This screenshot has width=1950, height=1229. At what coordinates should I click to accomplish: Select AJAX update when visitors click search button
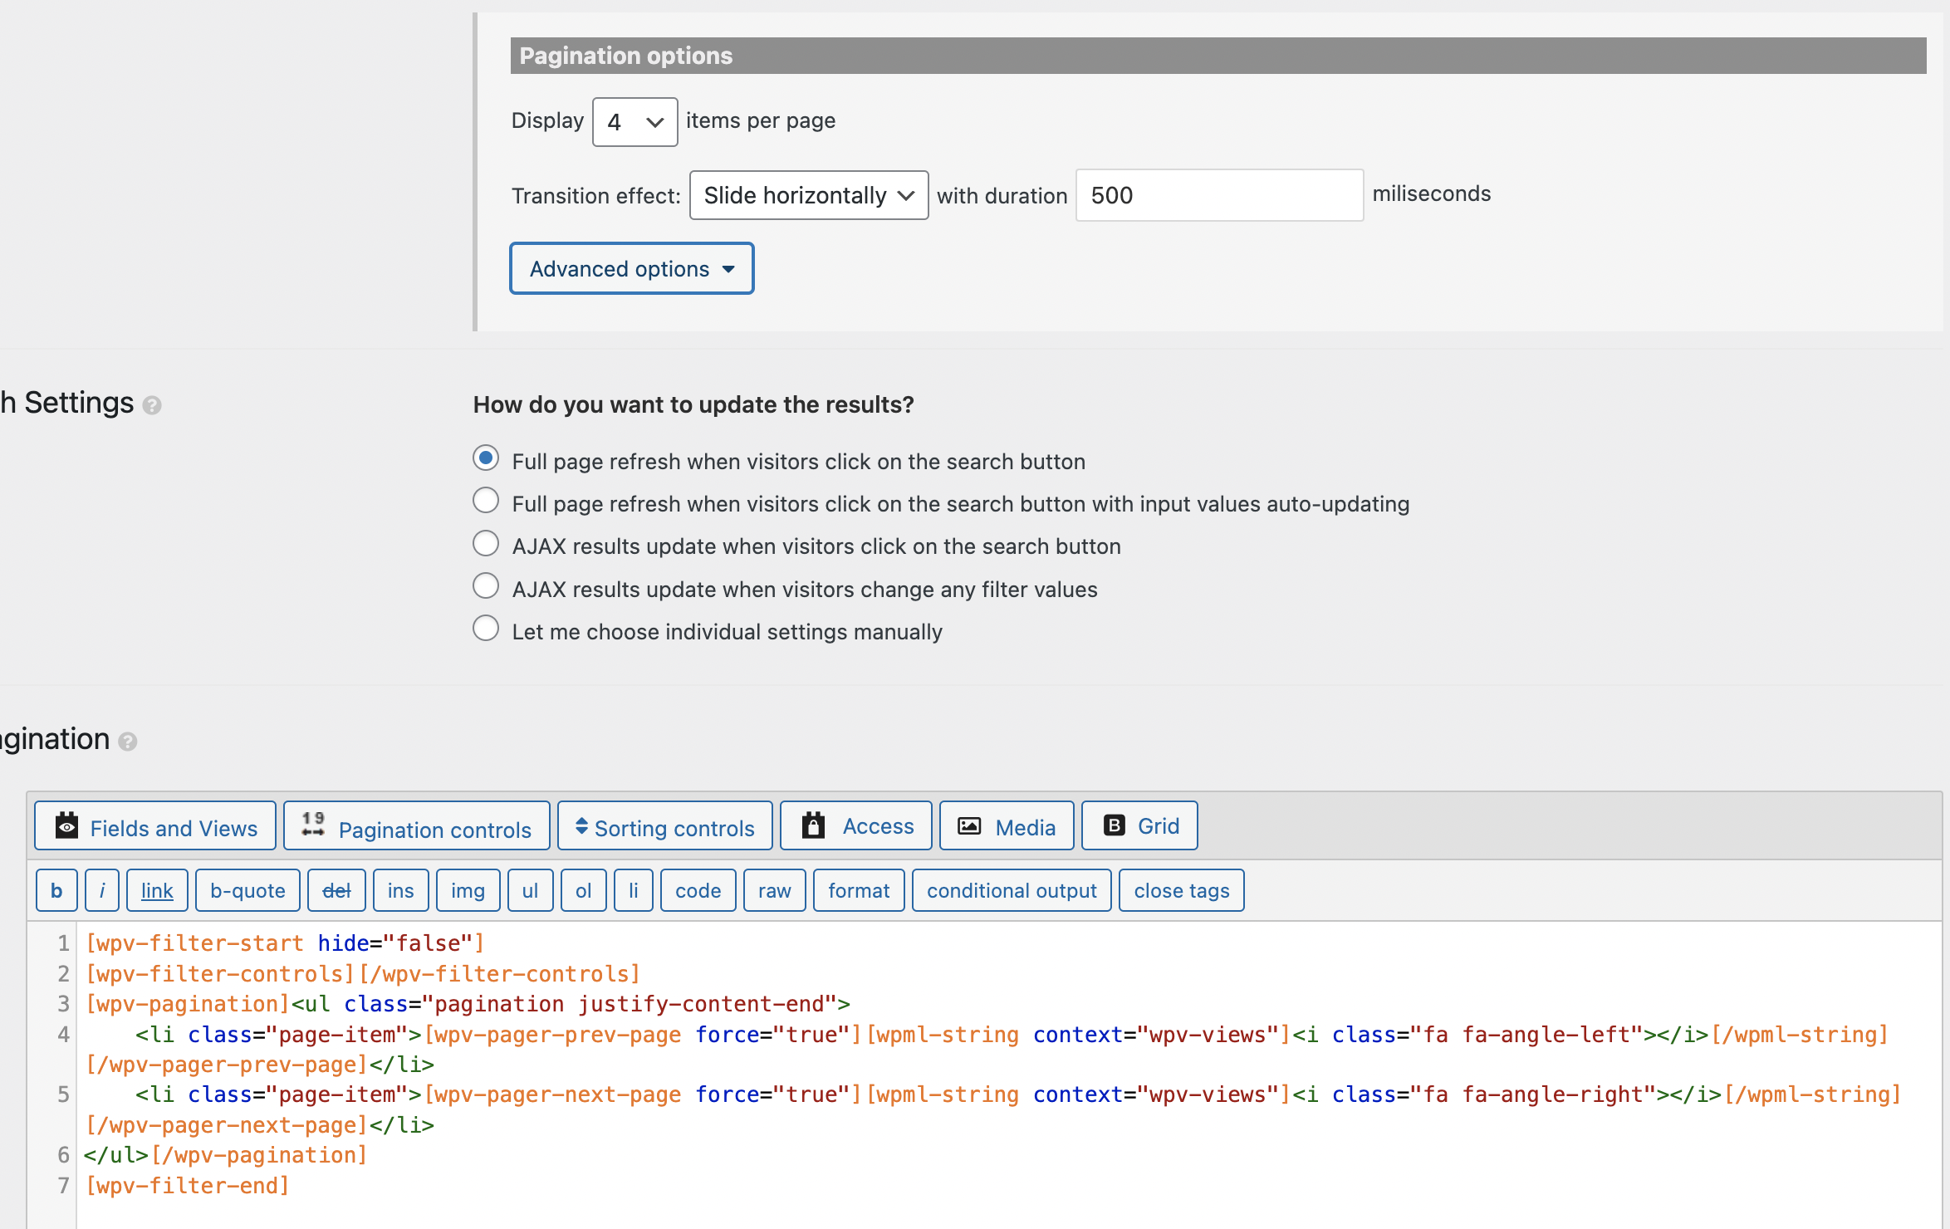(x=486, y=544)
